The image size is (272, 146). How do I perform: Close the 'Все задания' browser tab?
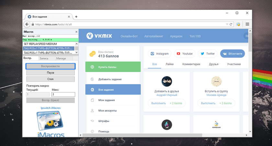click(69, 17)
